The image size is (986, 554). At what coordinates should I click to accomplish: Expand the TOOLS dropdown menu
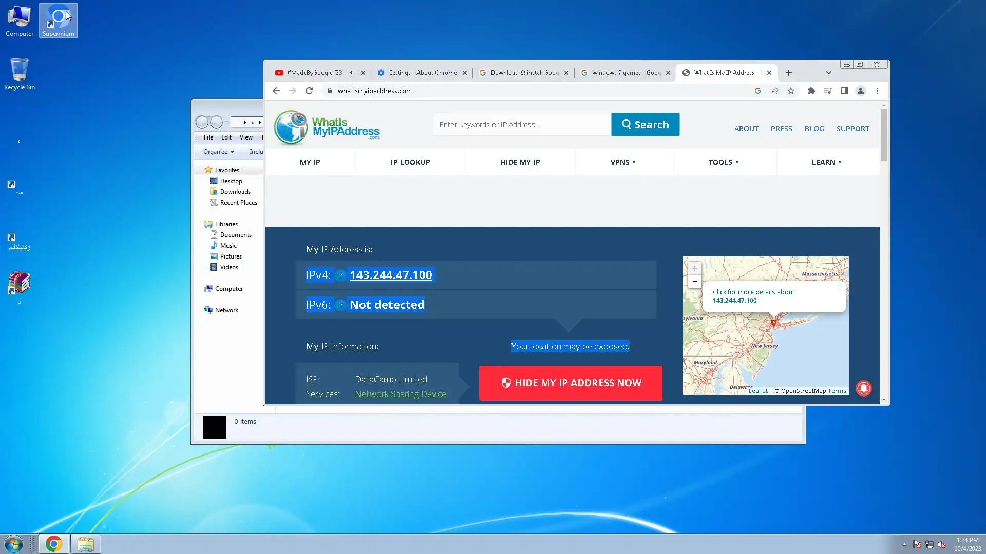tap(723, 162)
